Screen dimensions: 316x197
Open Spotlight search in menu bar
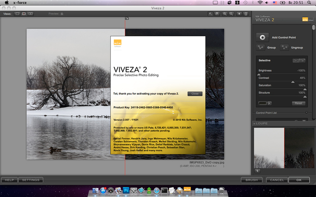pos(309,3)
